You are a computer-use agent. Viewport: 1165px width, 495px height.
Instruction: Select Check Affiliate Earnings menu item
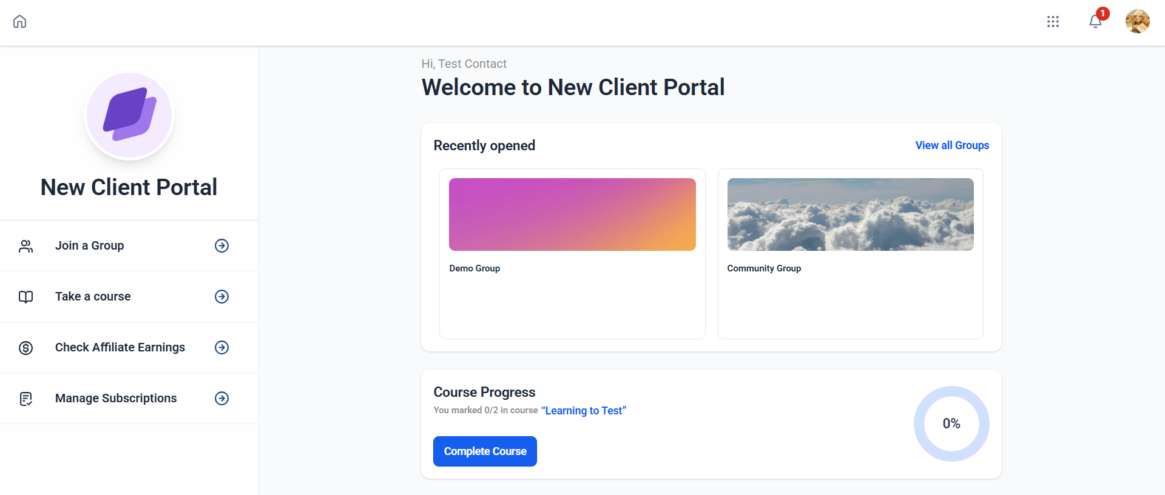[120, 347]
